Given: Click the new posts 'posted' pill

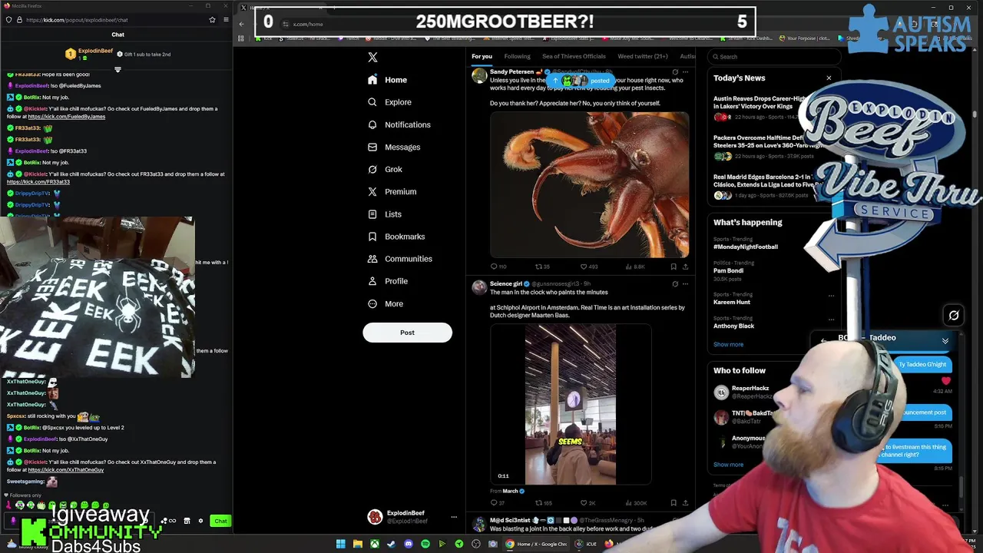Looking at the screenshot, I should pyautogui.click(x=581, y=80).
